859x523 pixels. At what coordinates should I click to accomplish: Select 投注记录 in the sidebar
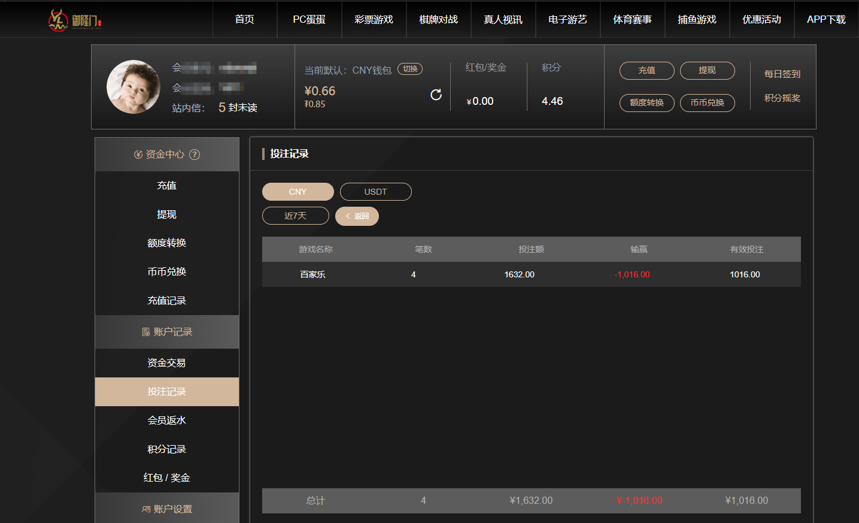tap(167, 392)
